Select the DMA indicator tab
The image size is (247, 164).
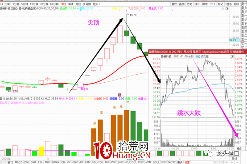point(33,162)
